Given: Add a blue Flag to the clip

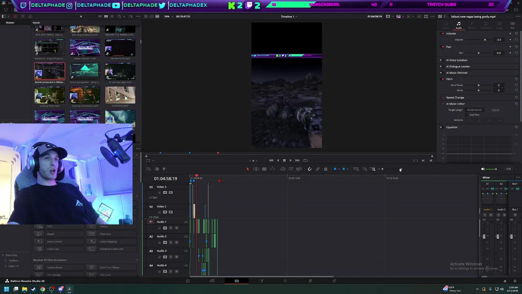Looking at the screenshot, I should 334,169.
